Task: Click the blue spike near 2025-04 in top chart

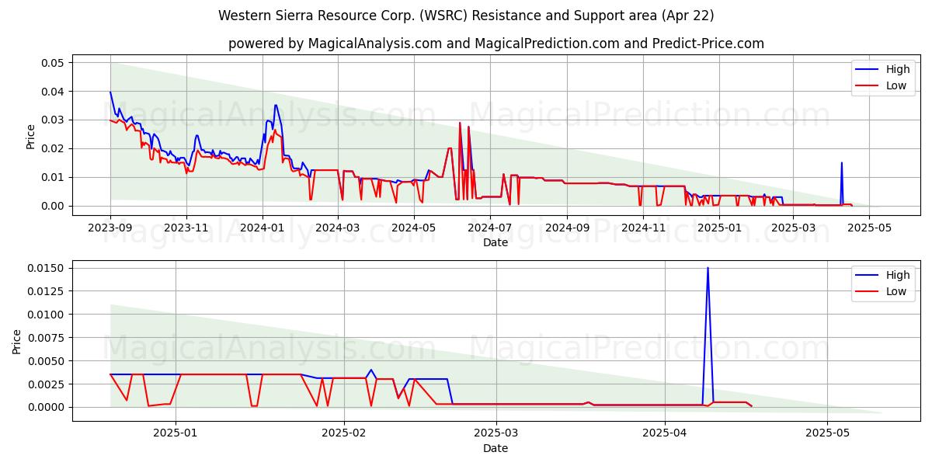Action: coord(841,163)
